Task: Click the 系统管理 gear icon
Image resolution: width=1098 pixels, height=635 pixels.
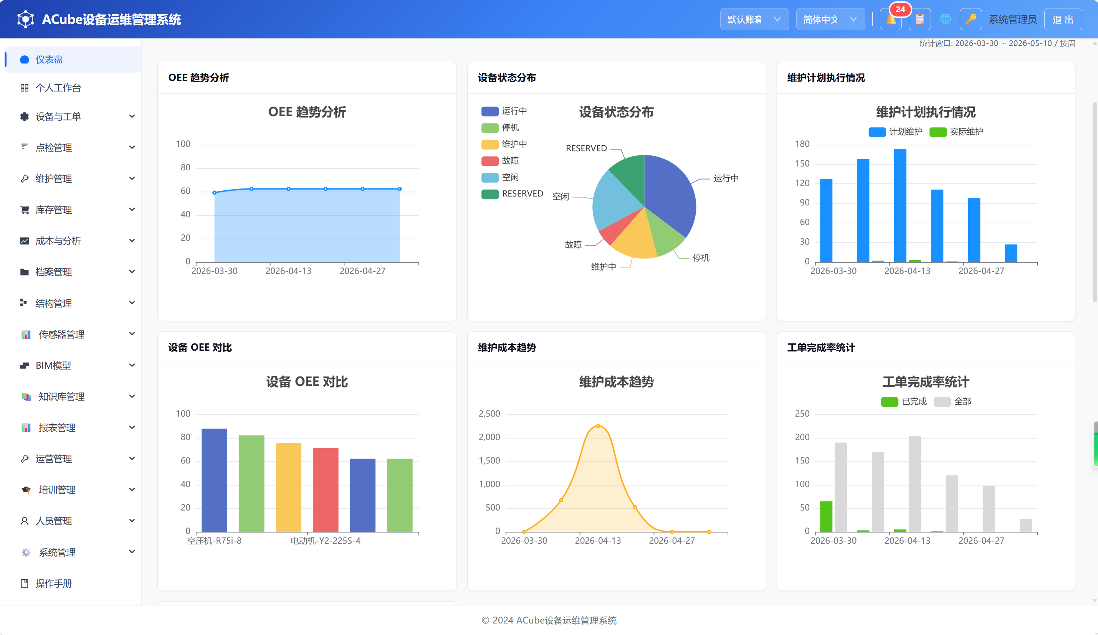Action: 26,552
